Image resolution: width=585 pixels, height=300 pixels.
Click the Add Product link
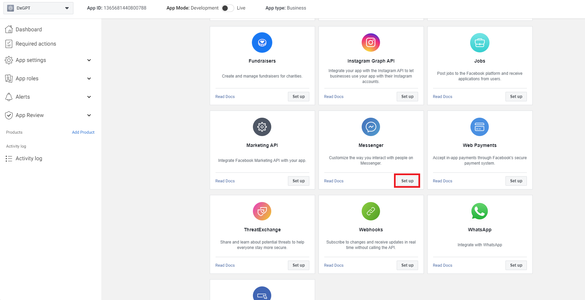83,132
